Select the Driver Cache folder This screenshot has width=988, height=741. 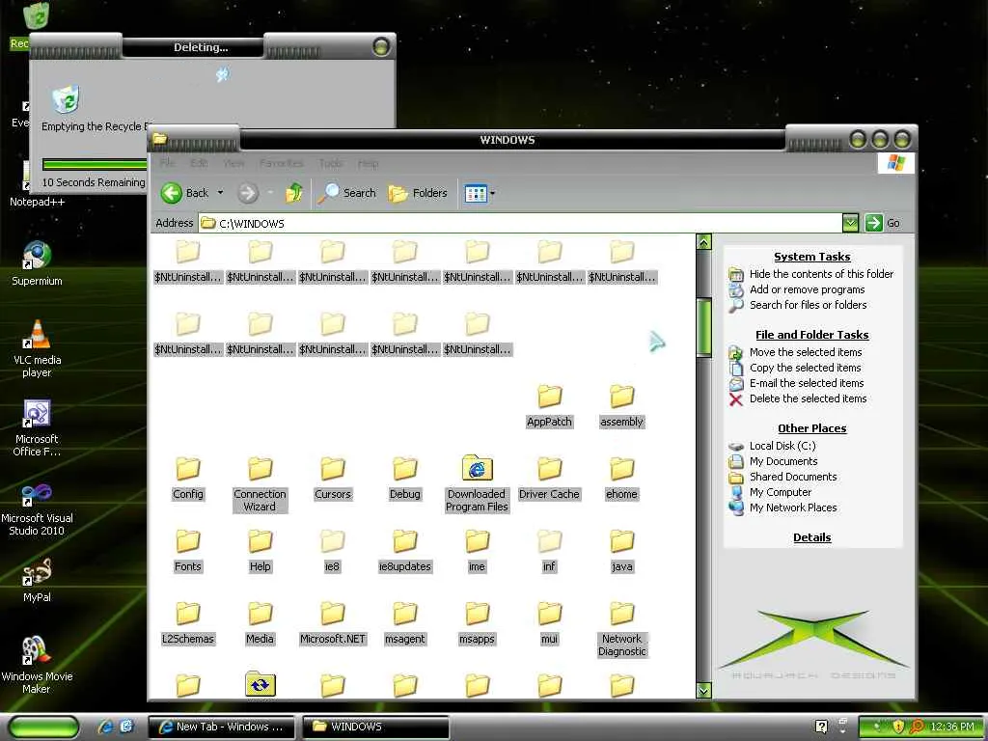[x=549, y=479]
